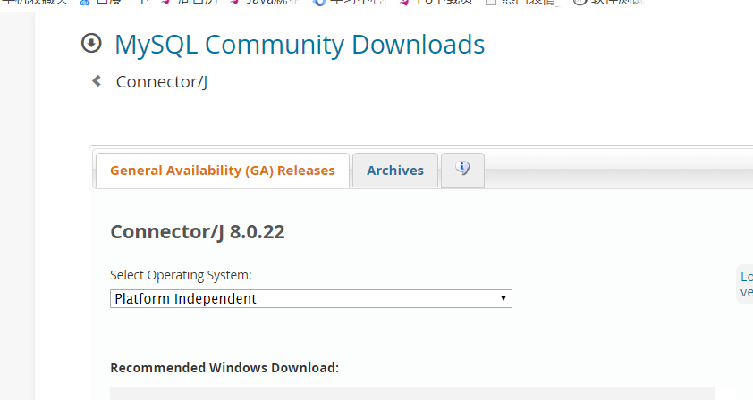Click the page icon of bookmark 热门表情
The width and height of the screenshot is (753, 400).
click(491, 2)
